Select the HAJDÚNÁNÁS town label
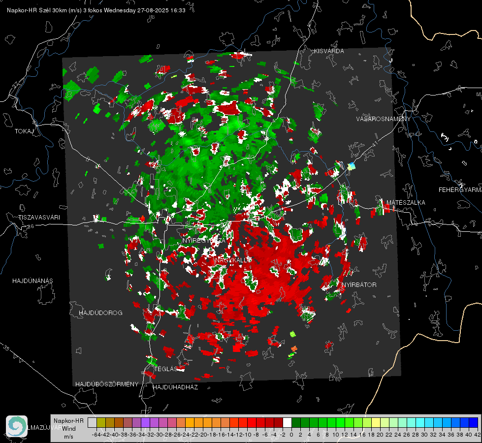The width and height of the screenshot is (482, 443). click(32, 281)
